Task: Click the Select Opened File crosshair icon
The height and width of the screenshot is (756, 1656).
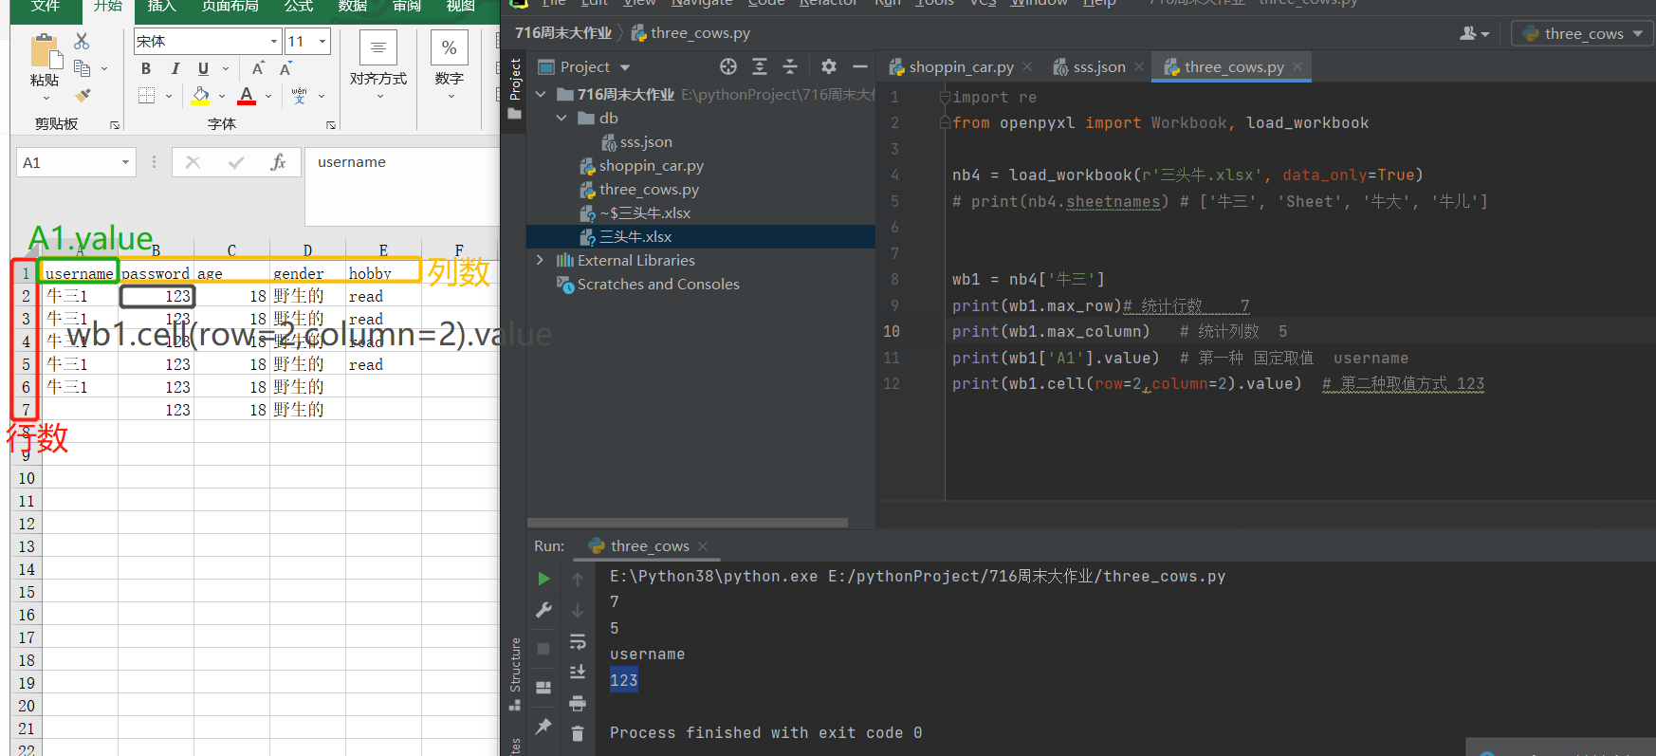Action: click(727, 66)
